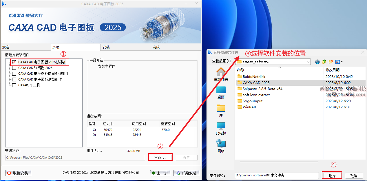Select the 完成 tab
Image resolution: width=367 pixels, height=181 pixels.
(x=176, y=47)
